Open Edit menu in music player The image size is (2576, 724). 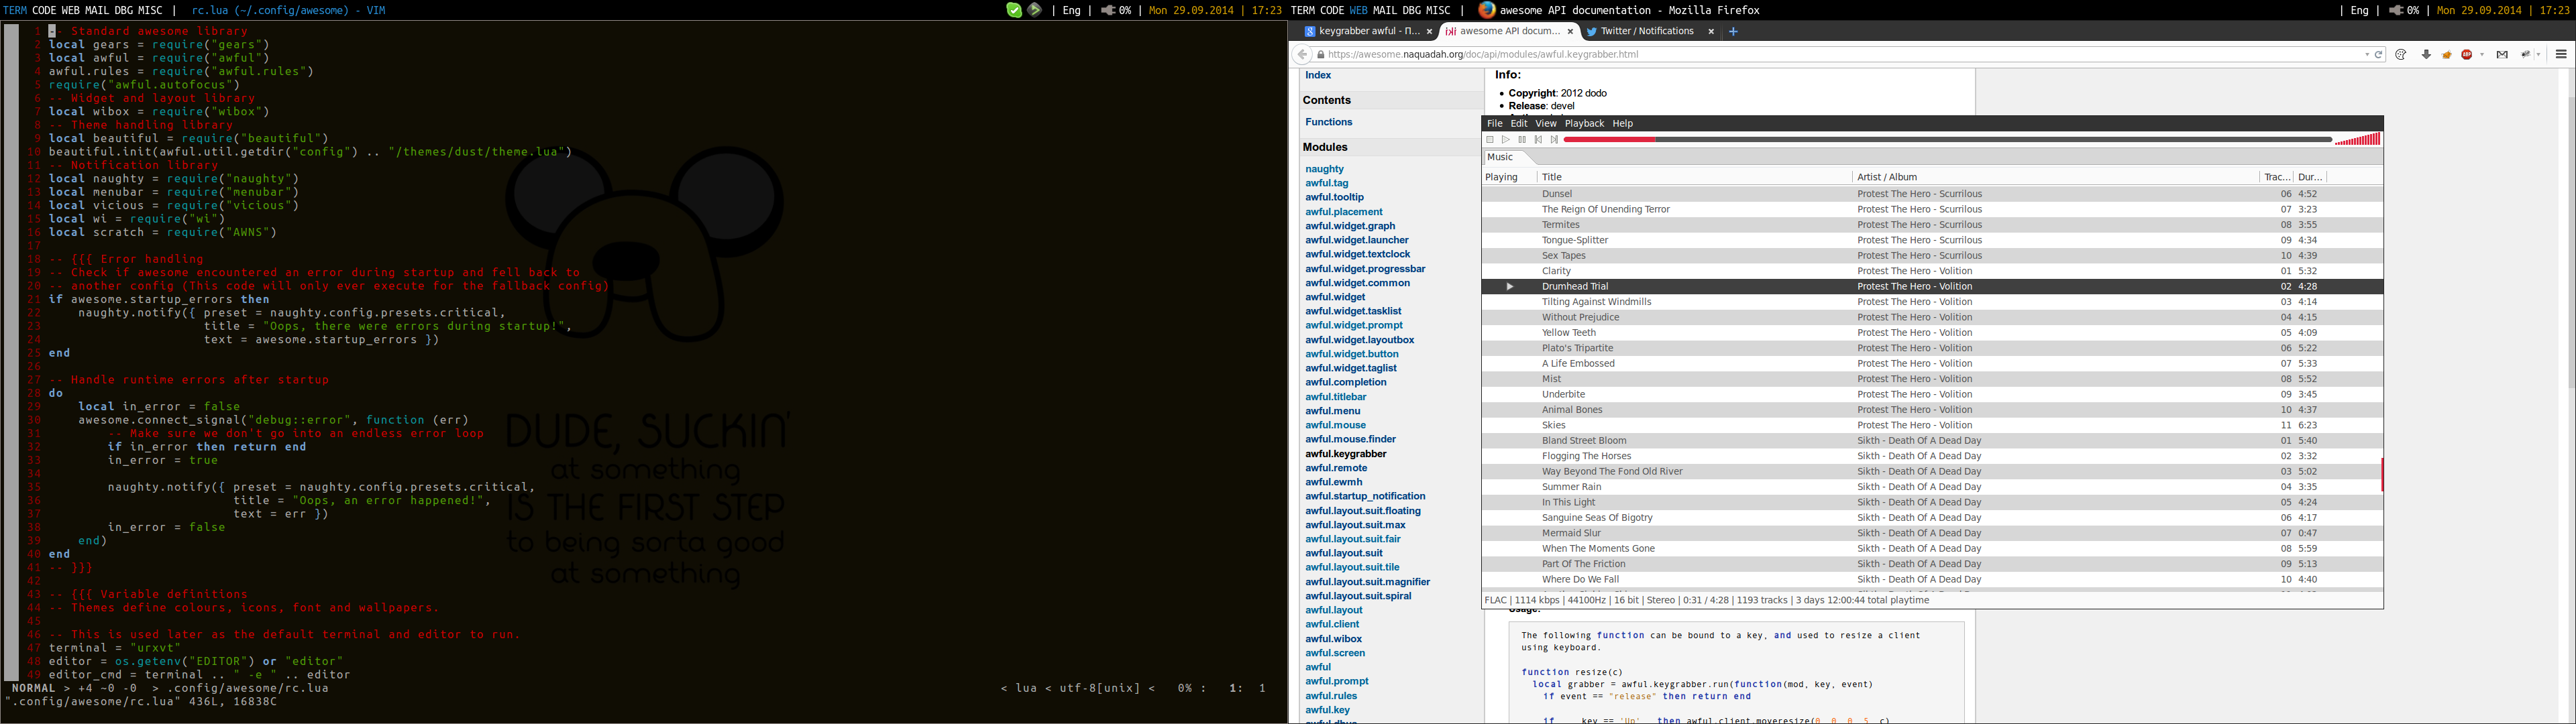[1519, 123]
